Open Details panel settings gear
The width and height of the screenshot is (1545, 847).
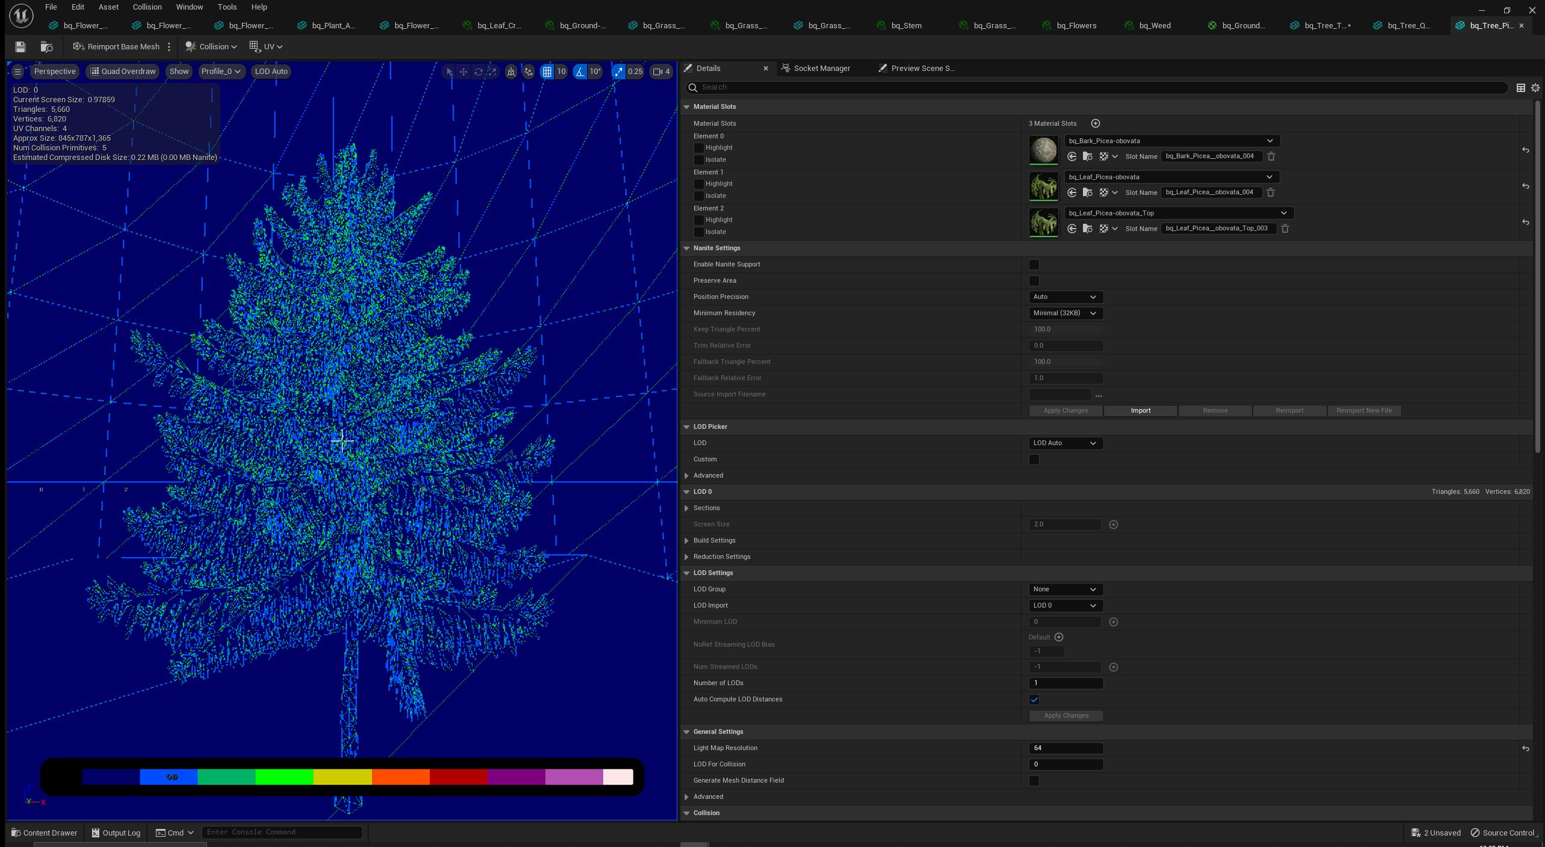(x=1535, y=88)
